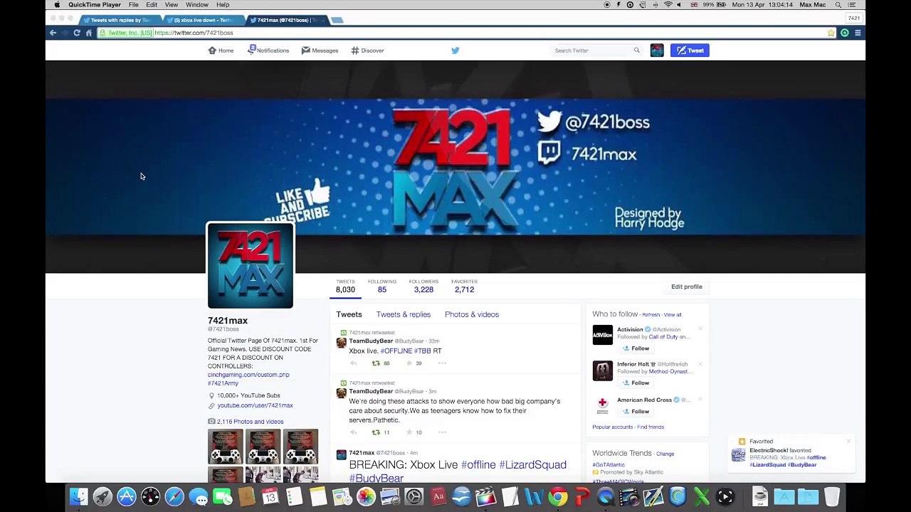911x512 pixels.
Task: Click the Edit profile button
Action: 687,287
